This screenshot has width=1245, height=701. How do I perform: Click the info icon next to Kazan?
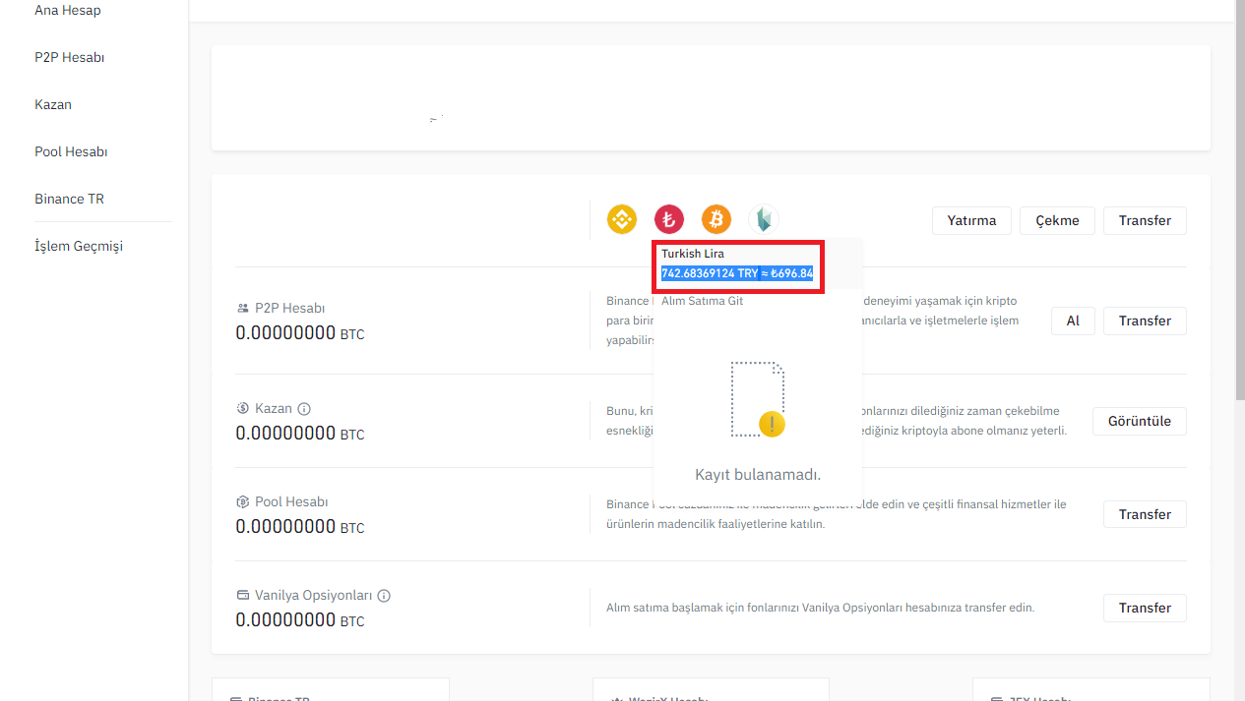304,408
